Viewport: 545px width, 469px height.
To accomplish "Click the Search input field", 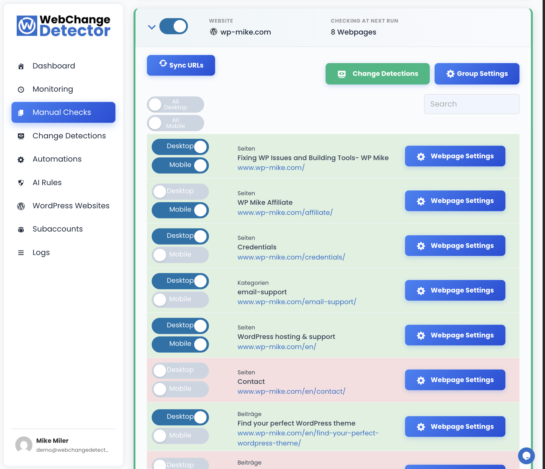I will click(x=472, y=104).
